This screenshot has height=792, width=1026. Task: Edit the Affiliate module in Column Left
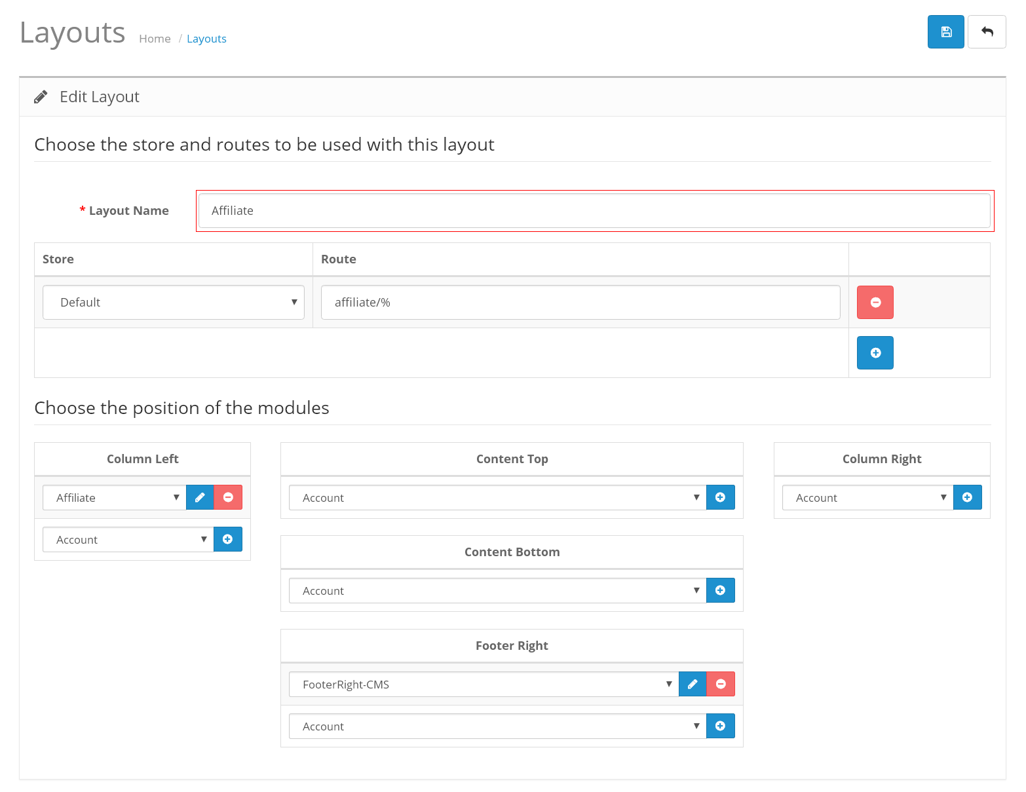tap(200, 498)
